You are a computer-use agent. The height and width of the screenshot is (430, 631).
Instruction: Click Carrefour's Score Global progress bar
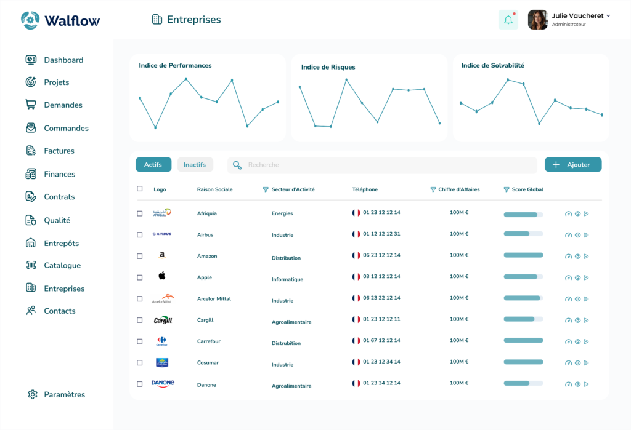point(522,341)
